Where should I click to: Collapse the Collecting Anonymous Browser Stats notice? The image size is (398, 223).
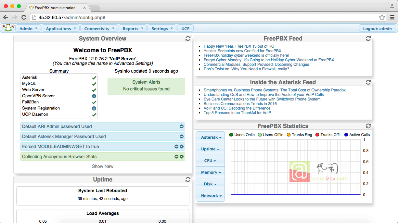click(x=176, y=157)
